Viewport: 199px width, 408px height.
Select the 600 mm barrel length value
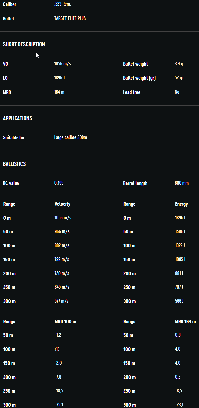pyautogui.click(x=182, y=183)
